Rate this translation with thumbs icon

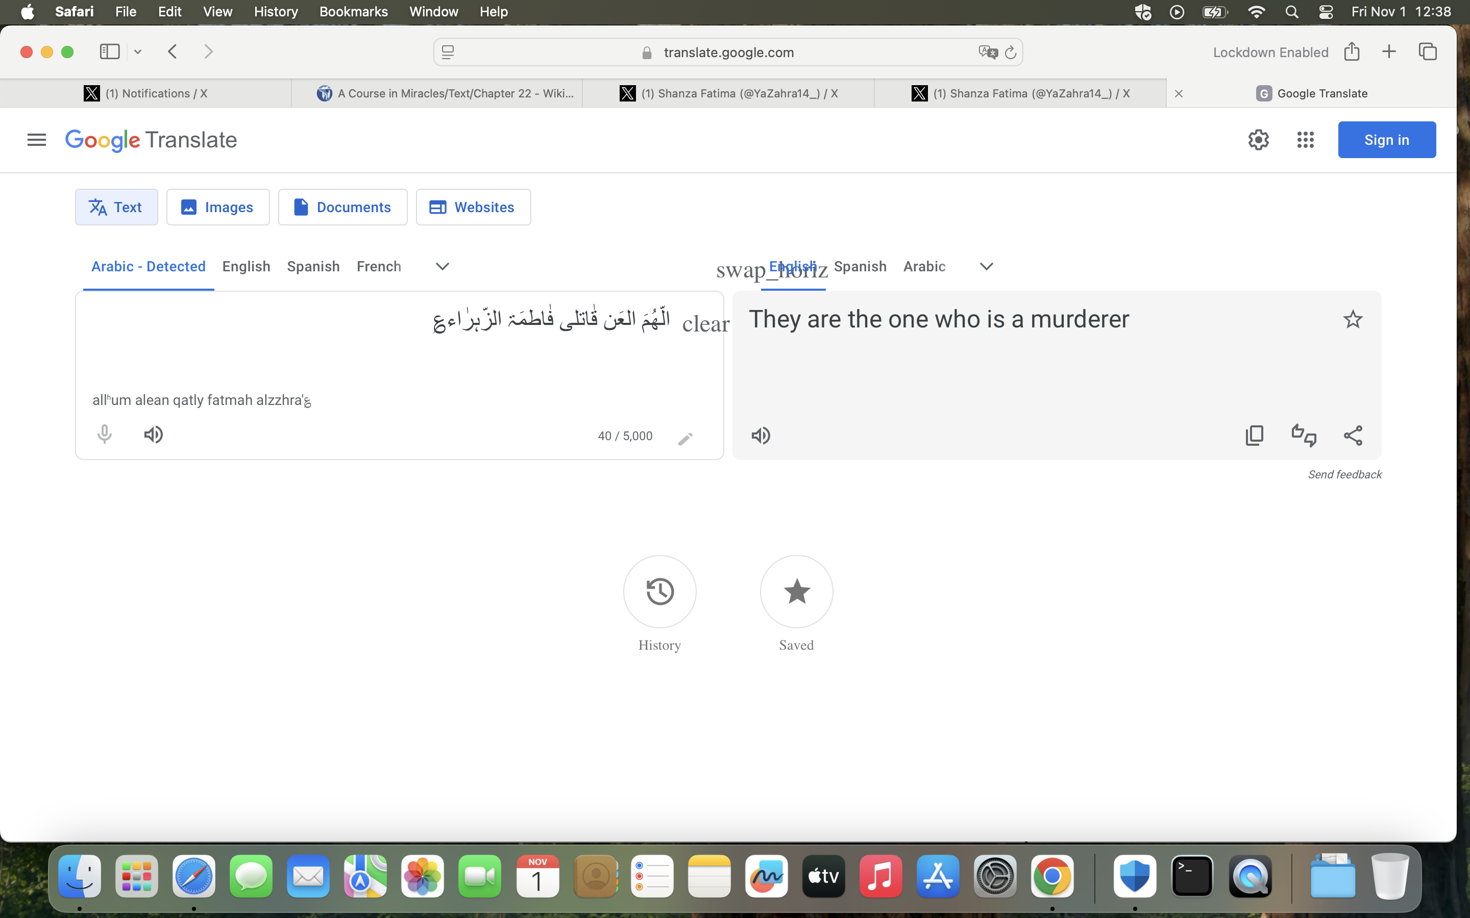pyautogui.click(x=1304, y=436)
